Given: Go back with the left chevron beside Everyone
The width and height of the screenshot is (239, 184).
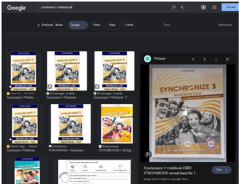Looking at the screenshot, I should (x=39, y=25).
